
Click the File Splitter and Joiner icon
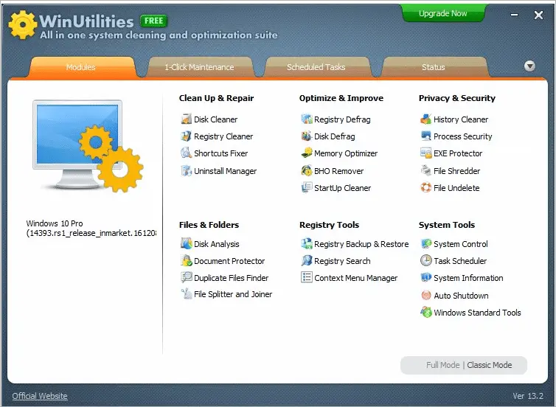(x=186, y=294)
